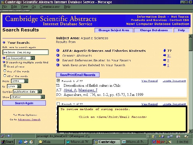The width and height of the screenshot is (193, 145).
Task: Open the Oceanic Abstracts results count link
Action: (169, 56)
